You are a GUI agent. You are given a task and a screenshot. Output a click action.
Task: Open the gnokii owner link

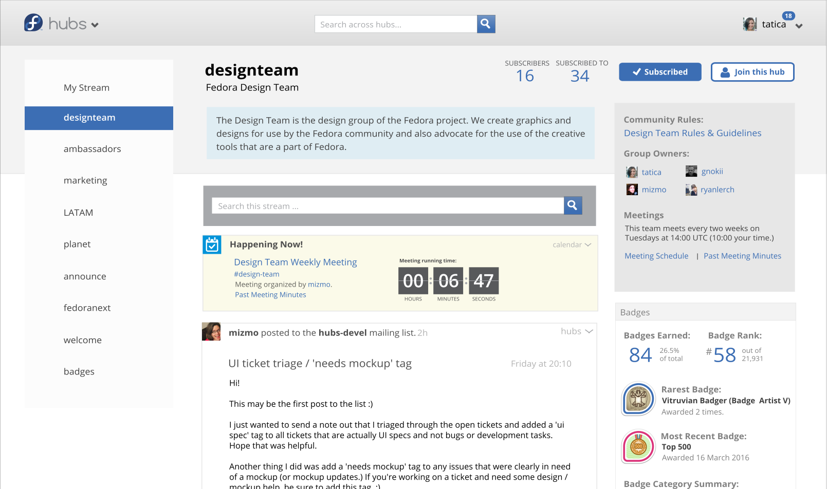pyautogui.click(x=712, y=172)
